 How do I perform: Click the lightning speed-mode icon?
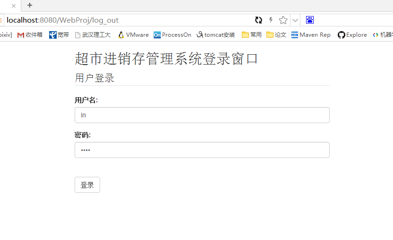271,20
